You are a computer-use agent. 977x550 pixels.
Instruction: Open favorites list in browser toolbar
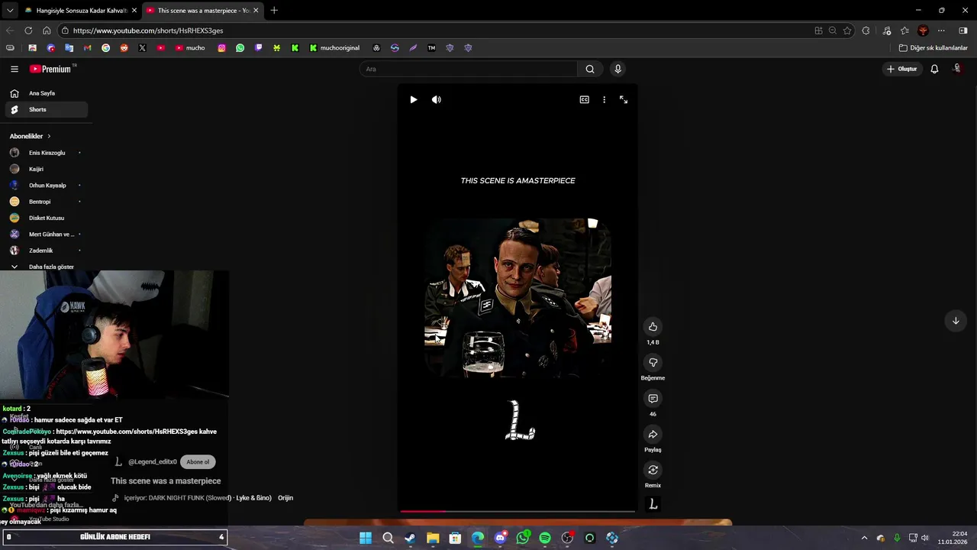[x=904, y=31]
